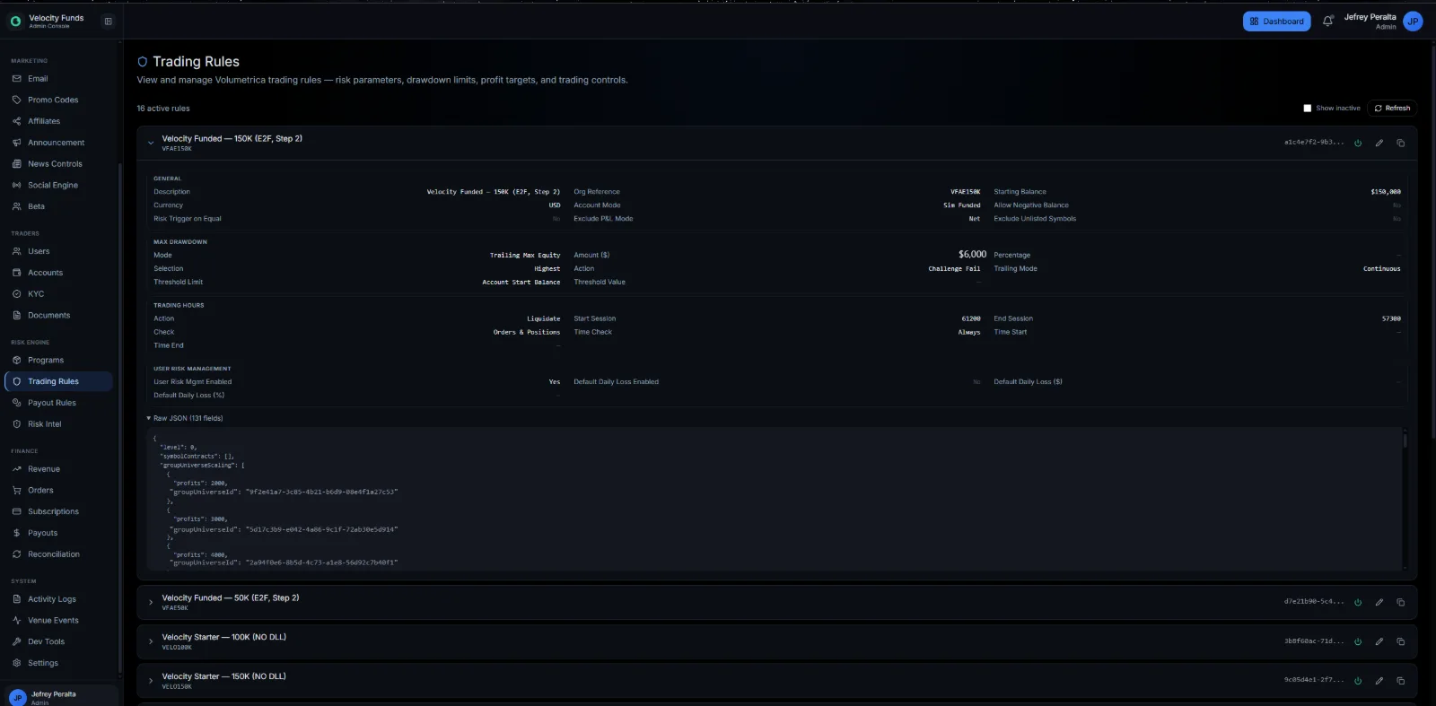Click the Settings gear in the sidebar
This screenshot has height=706, width=1436.
pos(17,663)
